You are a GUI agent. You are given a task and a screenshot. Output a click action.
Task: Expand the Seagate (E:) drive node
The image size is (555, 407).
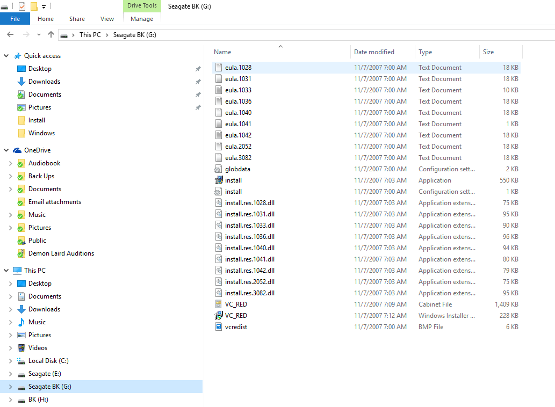(10, 374)
